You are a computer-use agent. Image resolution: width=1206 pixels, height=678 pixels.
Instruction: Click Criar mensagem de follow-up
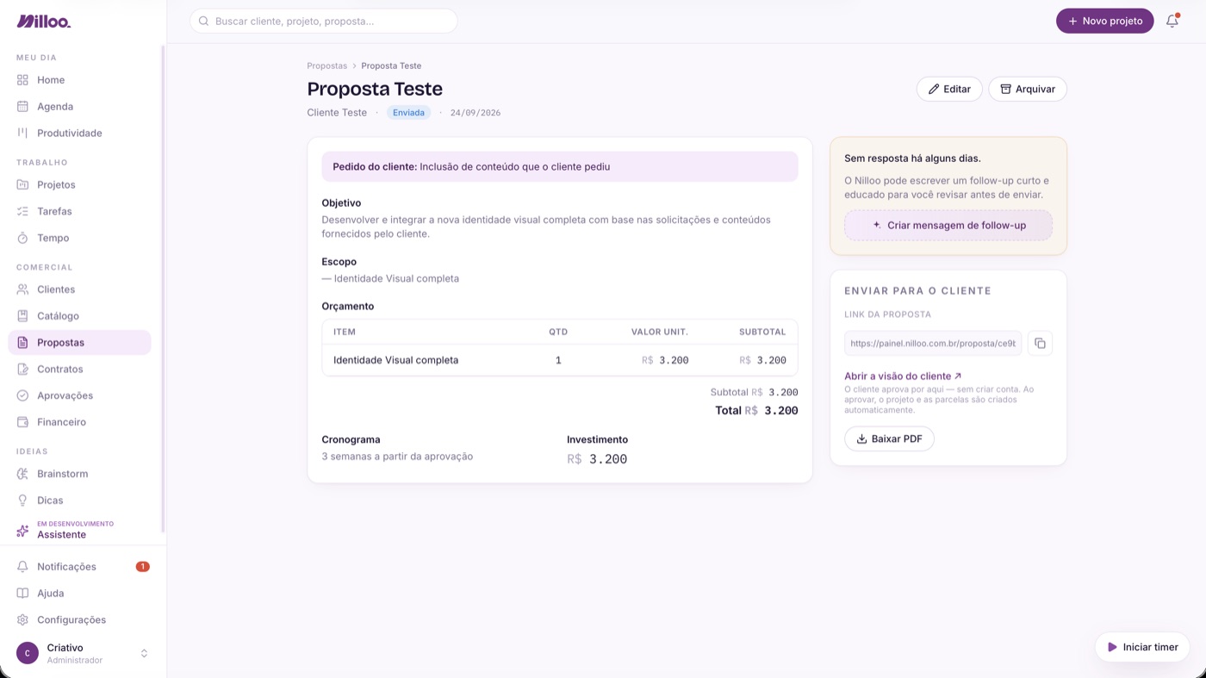click(948, 225)
